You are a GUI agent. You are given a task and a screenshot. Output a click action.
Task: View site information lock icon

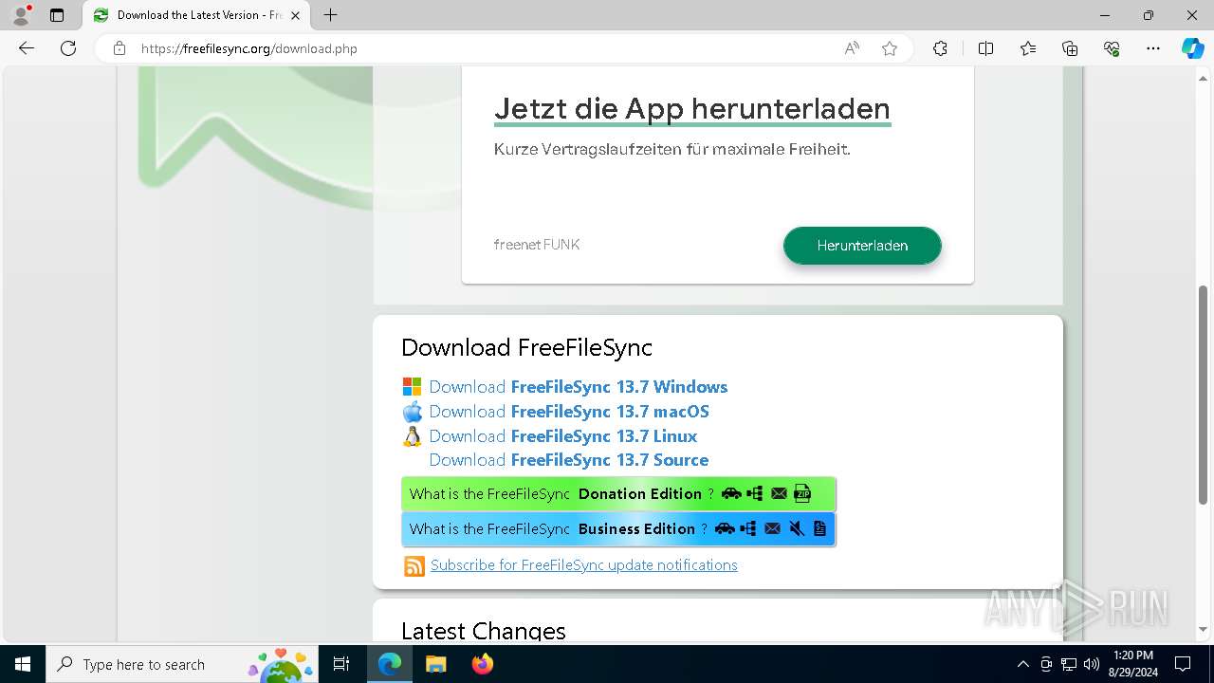pos(119,48)
